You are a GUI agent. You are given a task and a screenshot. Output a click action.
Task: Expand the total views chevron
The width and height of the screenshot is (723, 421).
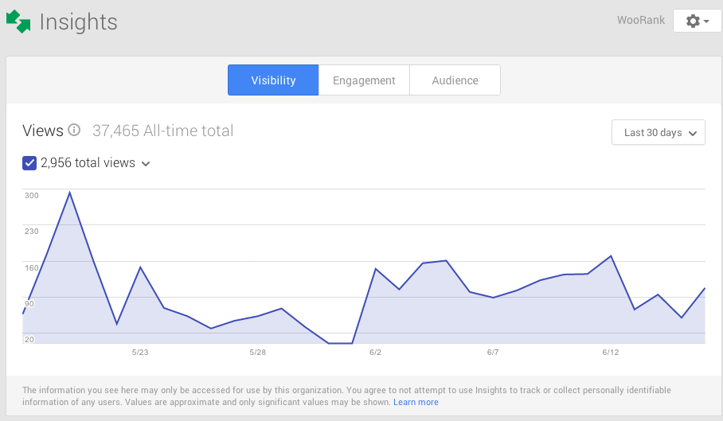click(146, 163)
